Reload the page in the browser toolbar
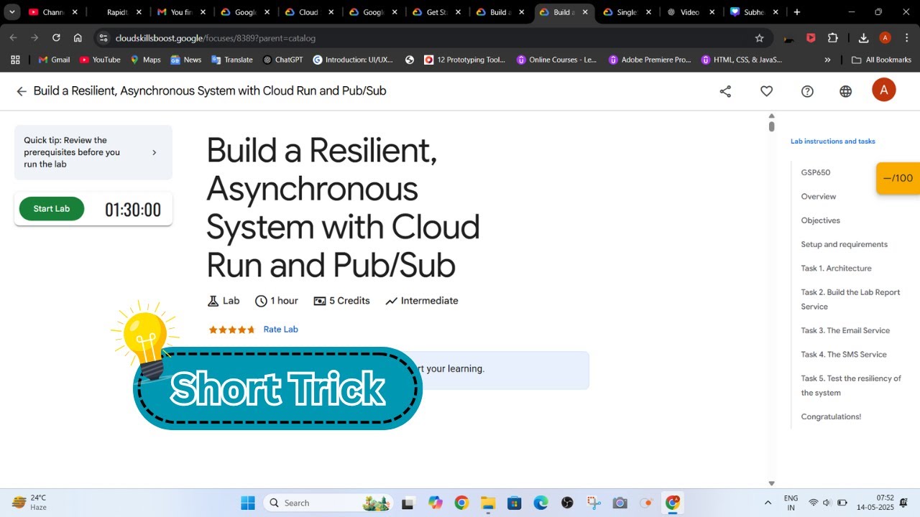The width and height of the screenshot is (920, 517). coord(56,38)
